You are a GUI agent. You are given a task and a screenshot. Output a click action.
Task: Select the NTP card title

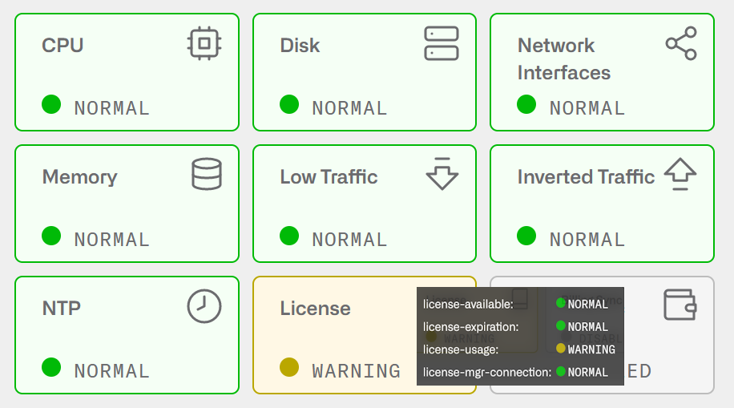click(62, 309)
